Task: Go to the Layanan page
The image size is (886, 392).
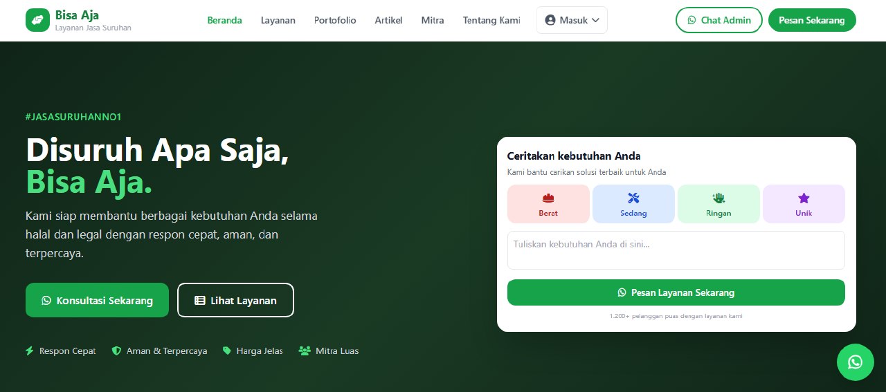Action: (x=278, y=20)
